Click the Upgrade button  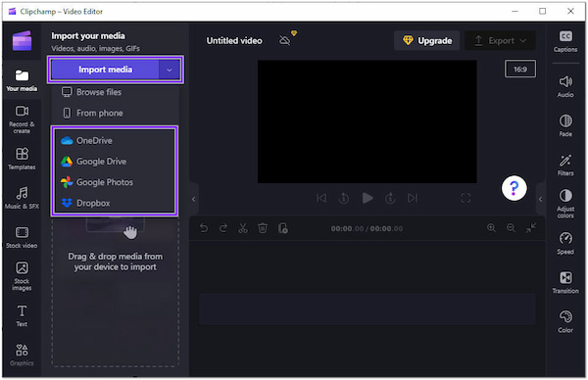pos(426,40)
